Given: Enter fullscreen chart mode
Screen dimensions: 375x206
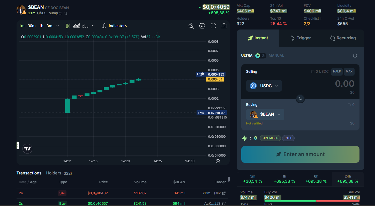Looking at the screenshot, I should pyautogui.click(x=213, y=26).
